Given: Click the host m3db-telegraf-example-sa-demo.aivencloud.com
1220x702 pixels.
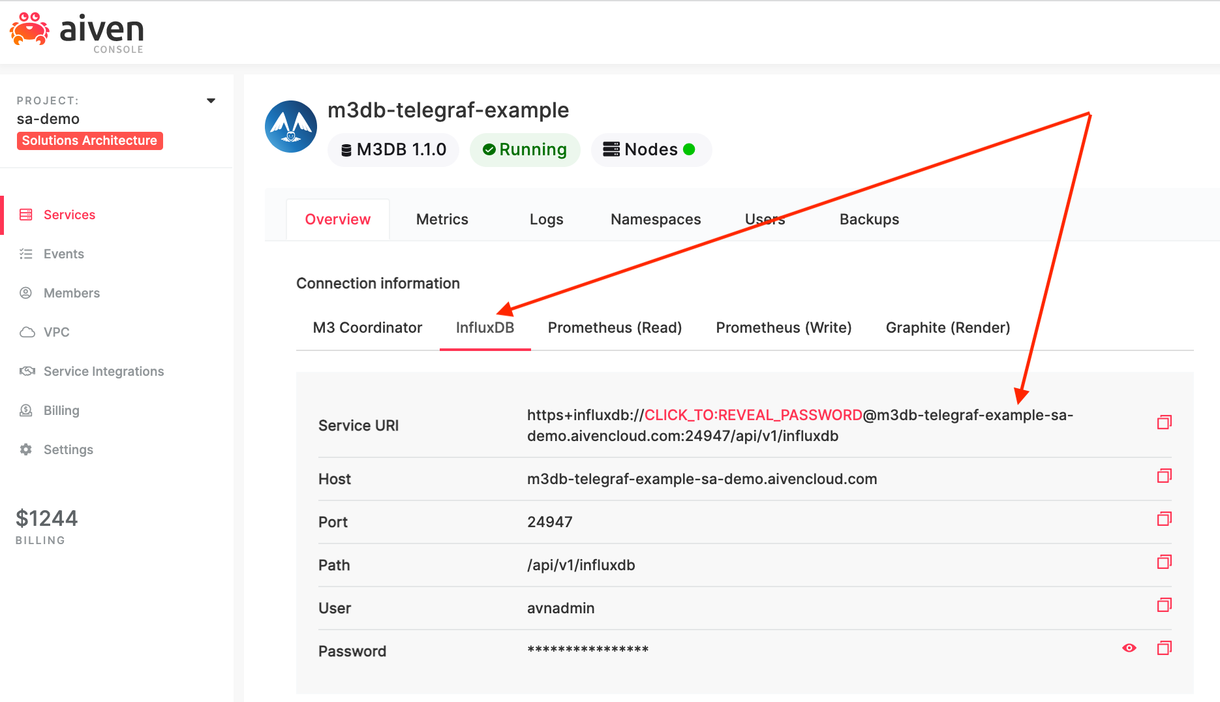Looking at the screenshot, I should coord(702,479).
